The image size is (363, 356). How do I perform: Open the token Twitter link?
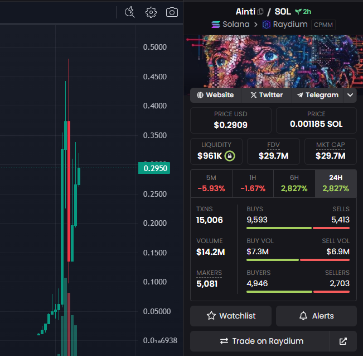[x=267, y=95]
